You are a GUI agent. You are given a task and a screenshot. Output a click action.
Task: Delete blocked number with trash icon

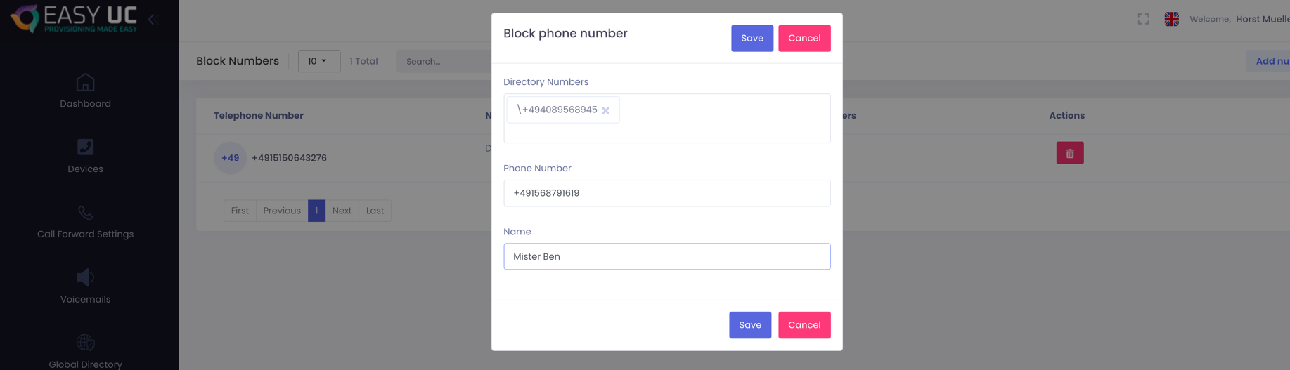coord(1069,153)
